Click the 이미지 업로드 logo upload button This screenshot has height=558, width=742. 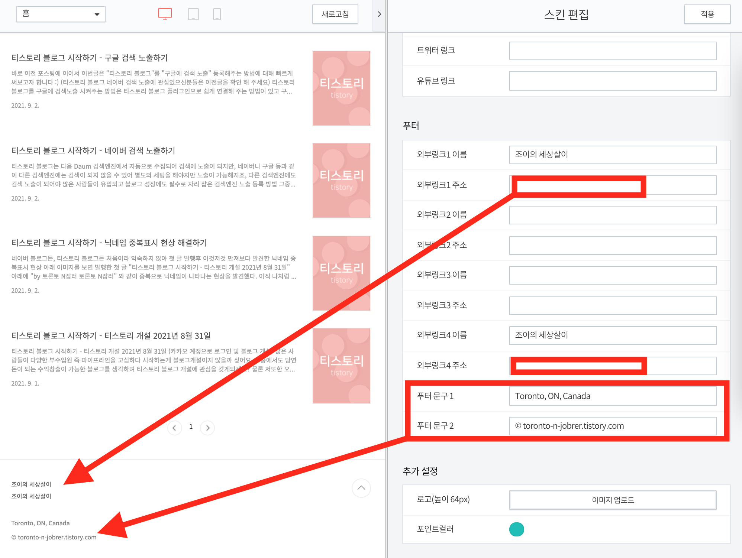(612, 500)
